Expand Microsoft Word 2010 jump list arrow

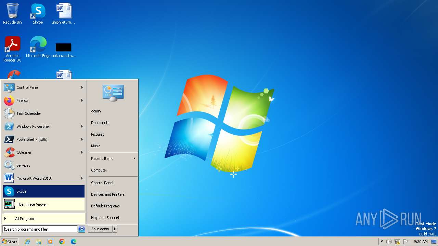pyautogui.click(x=82, y=178)
